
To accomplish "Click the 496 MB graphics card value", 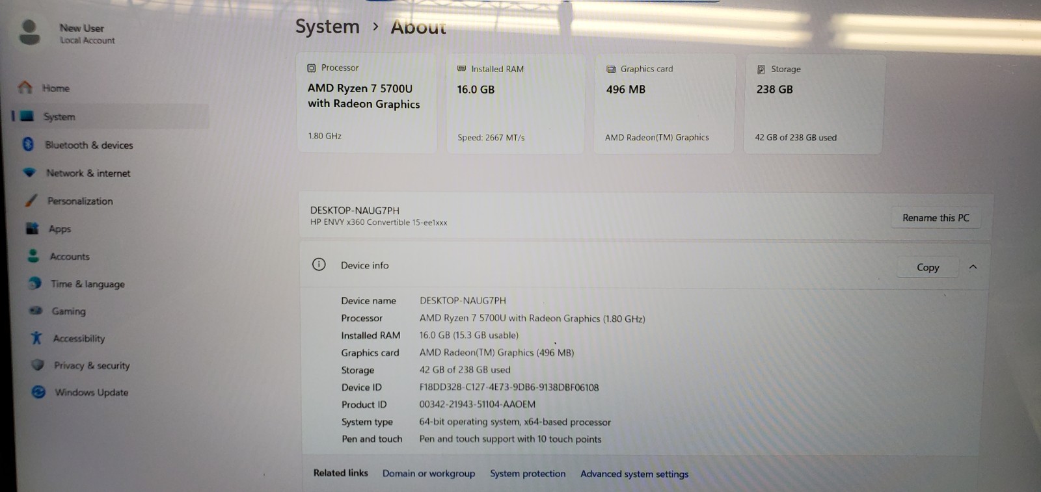I will click(626, 90).
